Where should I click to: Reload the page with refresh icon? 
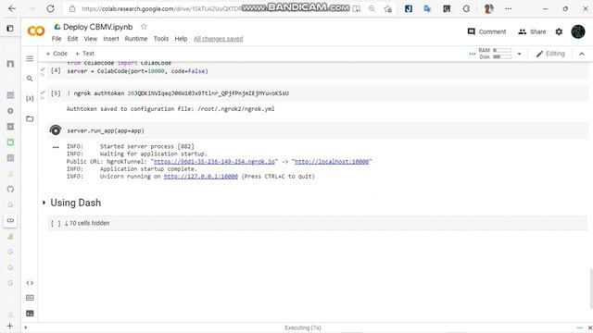50,8
